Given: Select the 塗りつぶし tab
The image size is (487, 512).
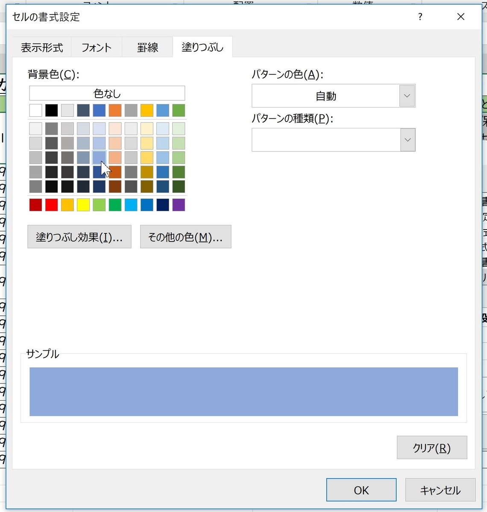Looking at the screenshot, I should 202,47.
